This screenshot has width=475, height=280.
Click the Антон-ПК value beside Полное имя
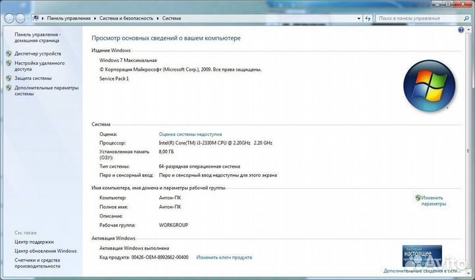[170, 207]
